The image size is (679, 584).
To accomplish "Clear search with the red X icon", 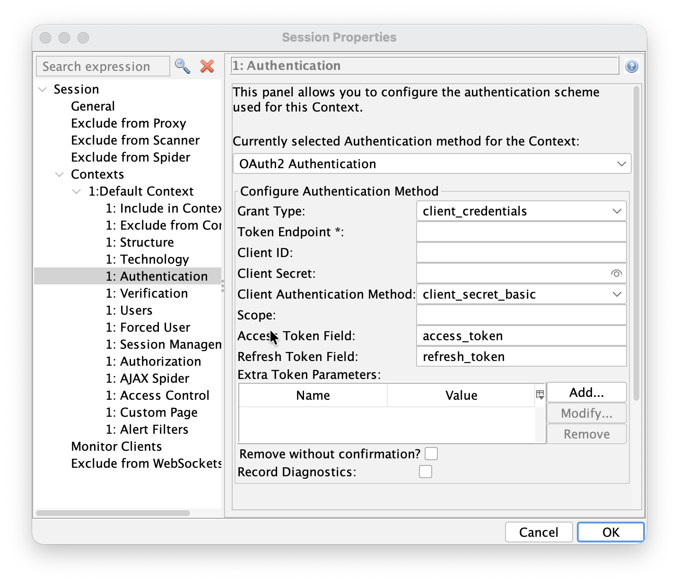I will (x=207, y=66).
